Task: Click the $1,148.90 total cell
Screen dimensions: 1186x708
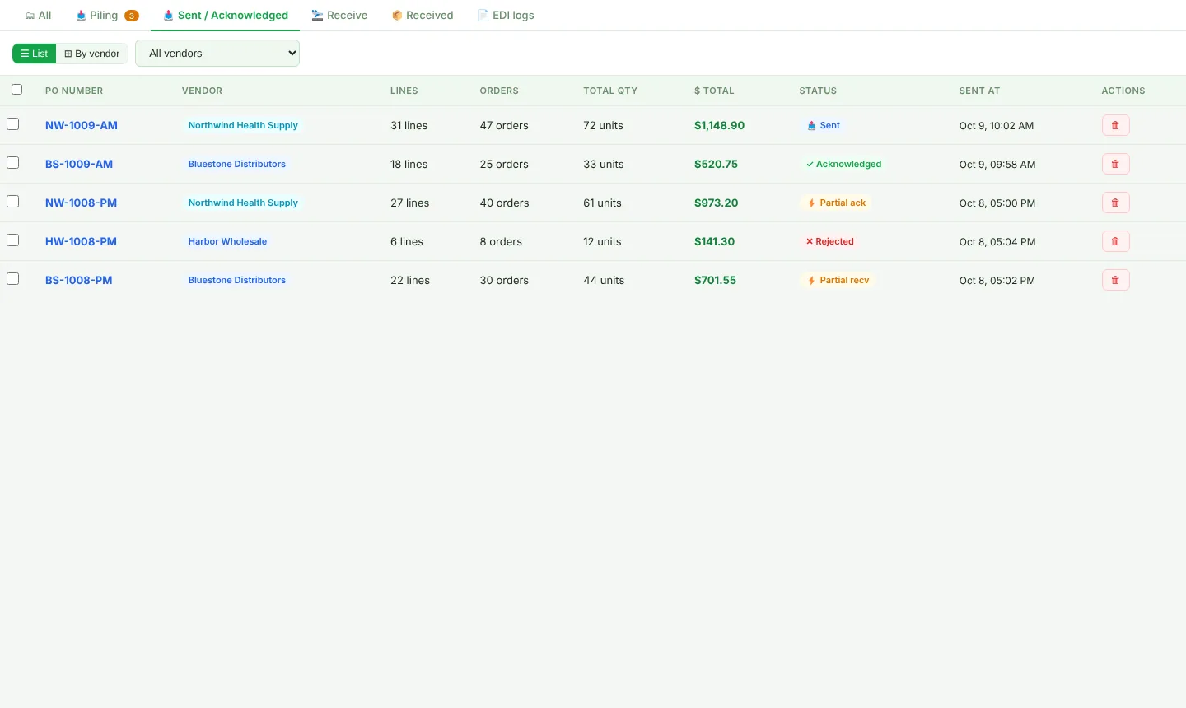Action: pos(719,126)
